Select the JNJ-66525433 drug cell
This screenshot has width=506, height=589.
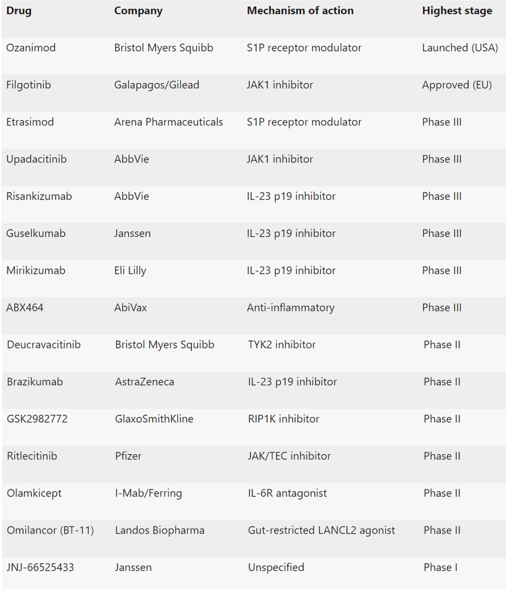tap(40, 567)
